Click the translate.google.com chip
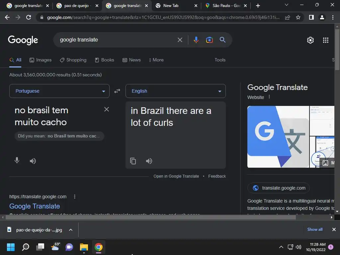The height and width of the screenshot is (255, 340). 279,188
